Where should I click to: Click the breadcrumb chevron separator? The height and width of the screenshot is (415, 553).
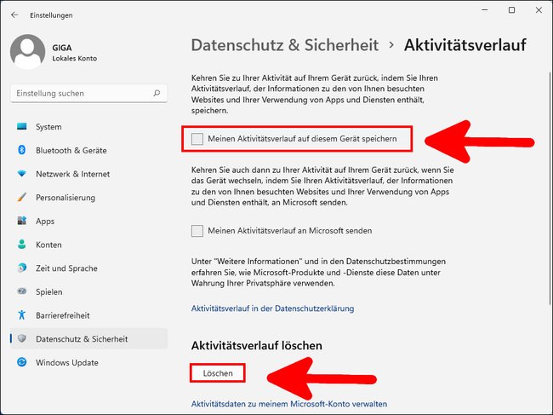click(x=391, y=45)
